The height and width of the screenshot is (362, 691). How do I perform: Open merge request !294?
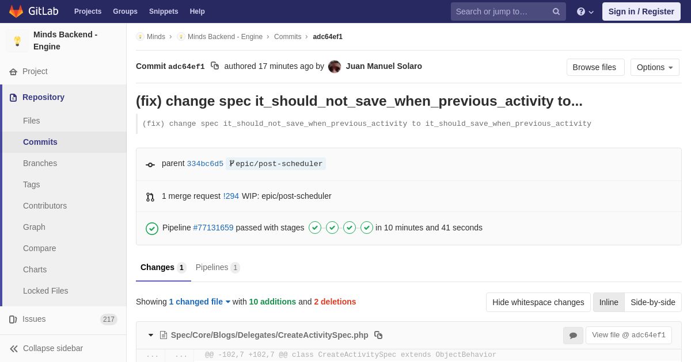point(231,196)
